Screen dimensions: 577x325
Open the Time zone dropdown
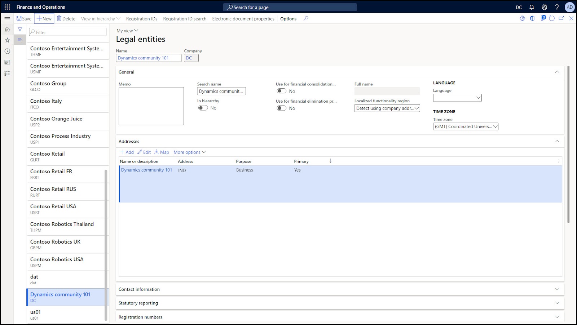tap(466, 126)
